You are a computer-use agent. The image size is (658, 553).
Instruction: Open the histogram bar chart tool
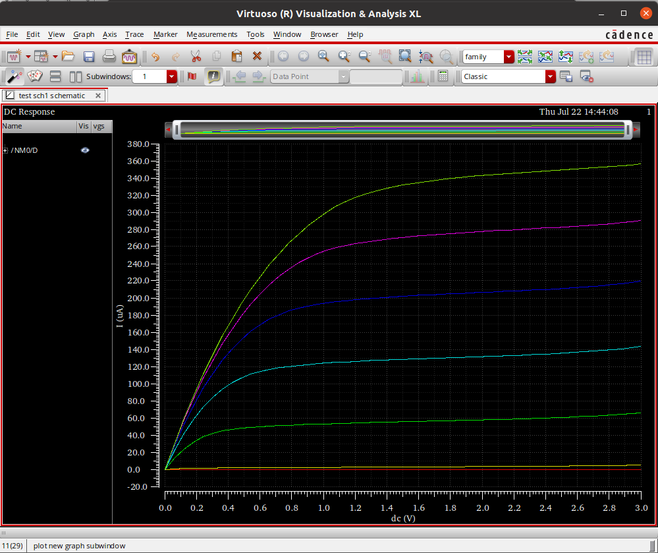417,76
